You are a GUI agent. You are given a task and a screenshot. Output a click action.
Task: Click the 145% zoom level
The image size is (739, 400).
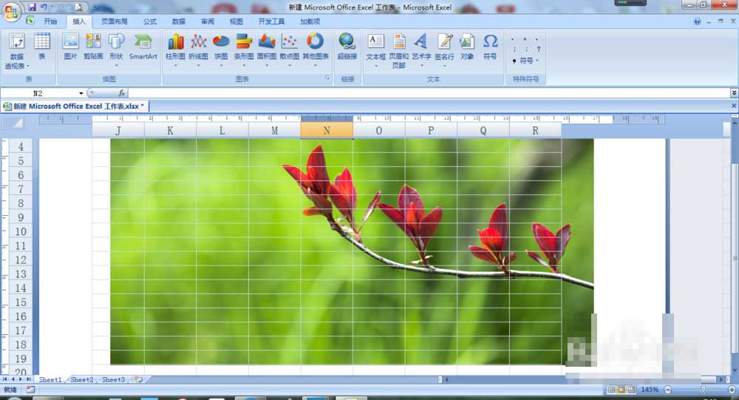[x=650, y=390]
